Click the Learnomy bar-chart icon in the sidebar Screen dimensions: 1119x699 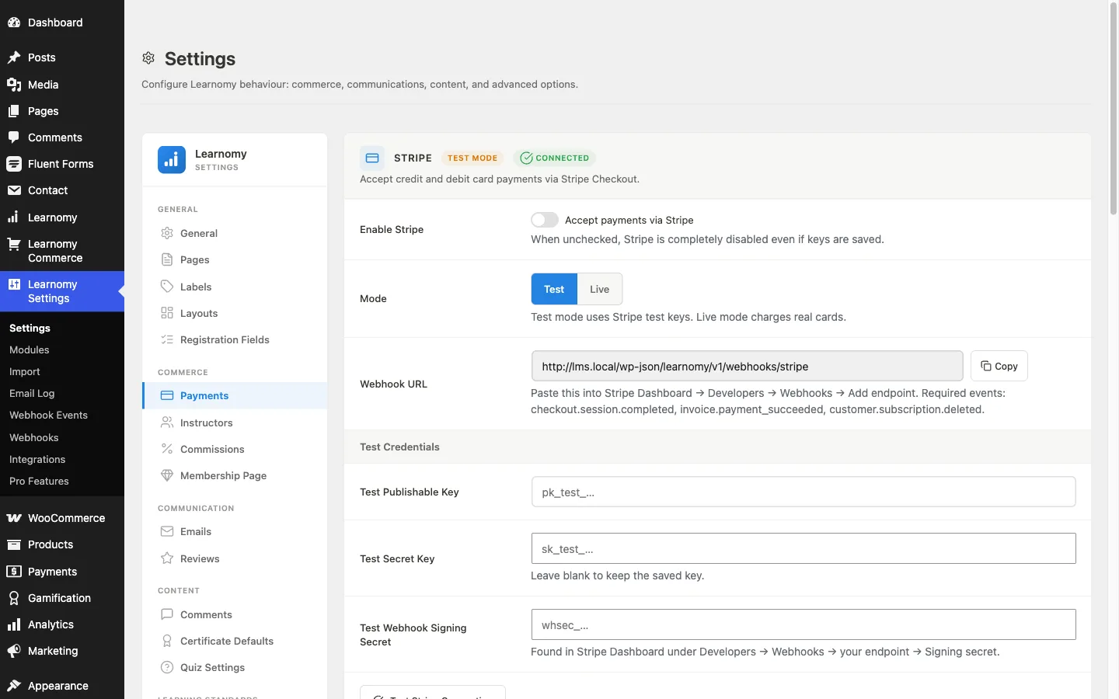(x=14, y=217)
